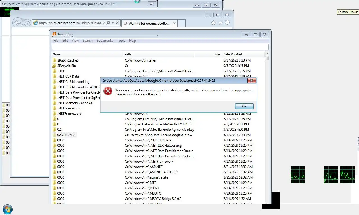Select the 0.57.44.2492 folder icon
The image size is (359, 215).
[54, 135]
